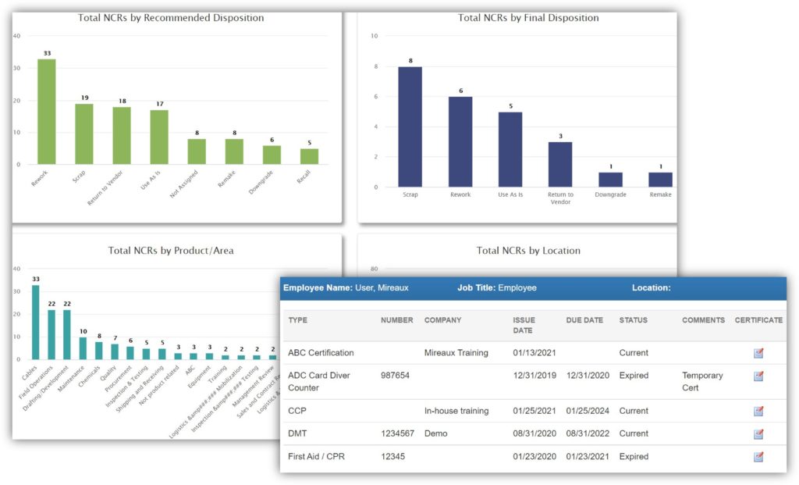Sort table by the TYPE column header
The height and width of the screenshot is (485, 799).
click(x=298, y=320)
